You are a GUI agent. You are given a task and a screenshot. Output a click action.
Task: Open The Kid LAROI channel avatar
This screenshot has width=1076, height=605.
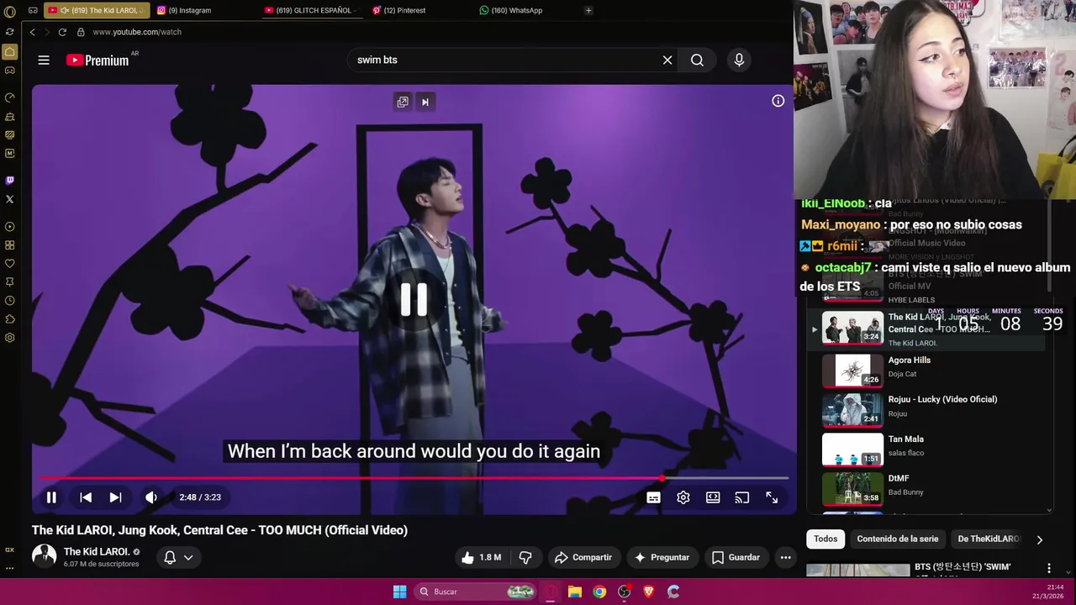(44, 556)
